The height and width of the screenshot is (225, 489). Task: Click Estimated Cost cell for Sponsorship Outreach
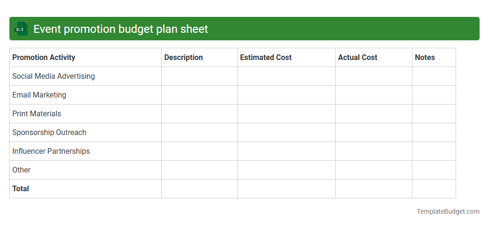(x=287, y=132)
